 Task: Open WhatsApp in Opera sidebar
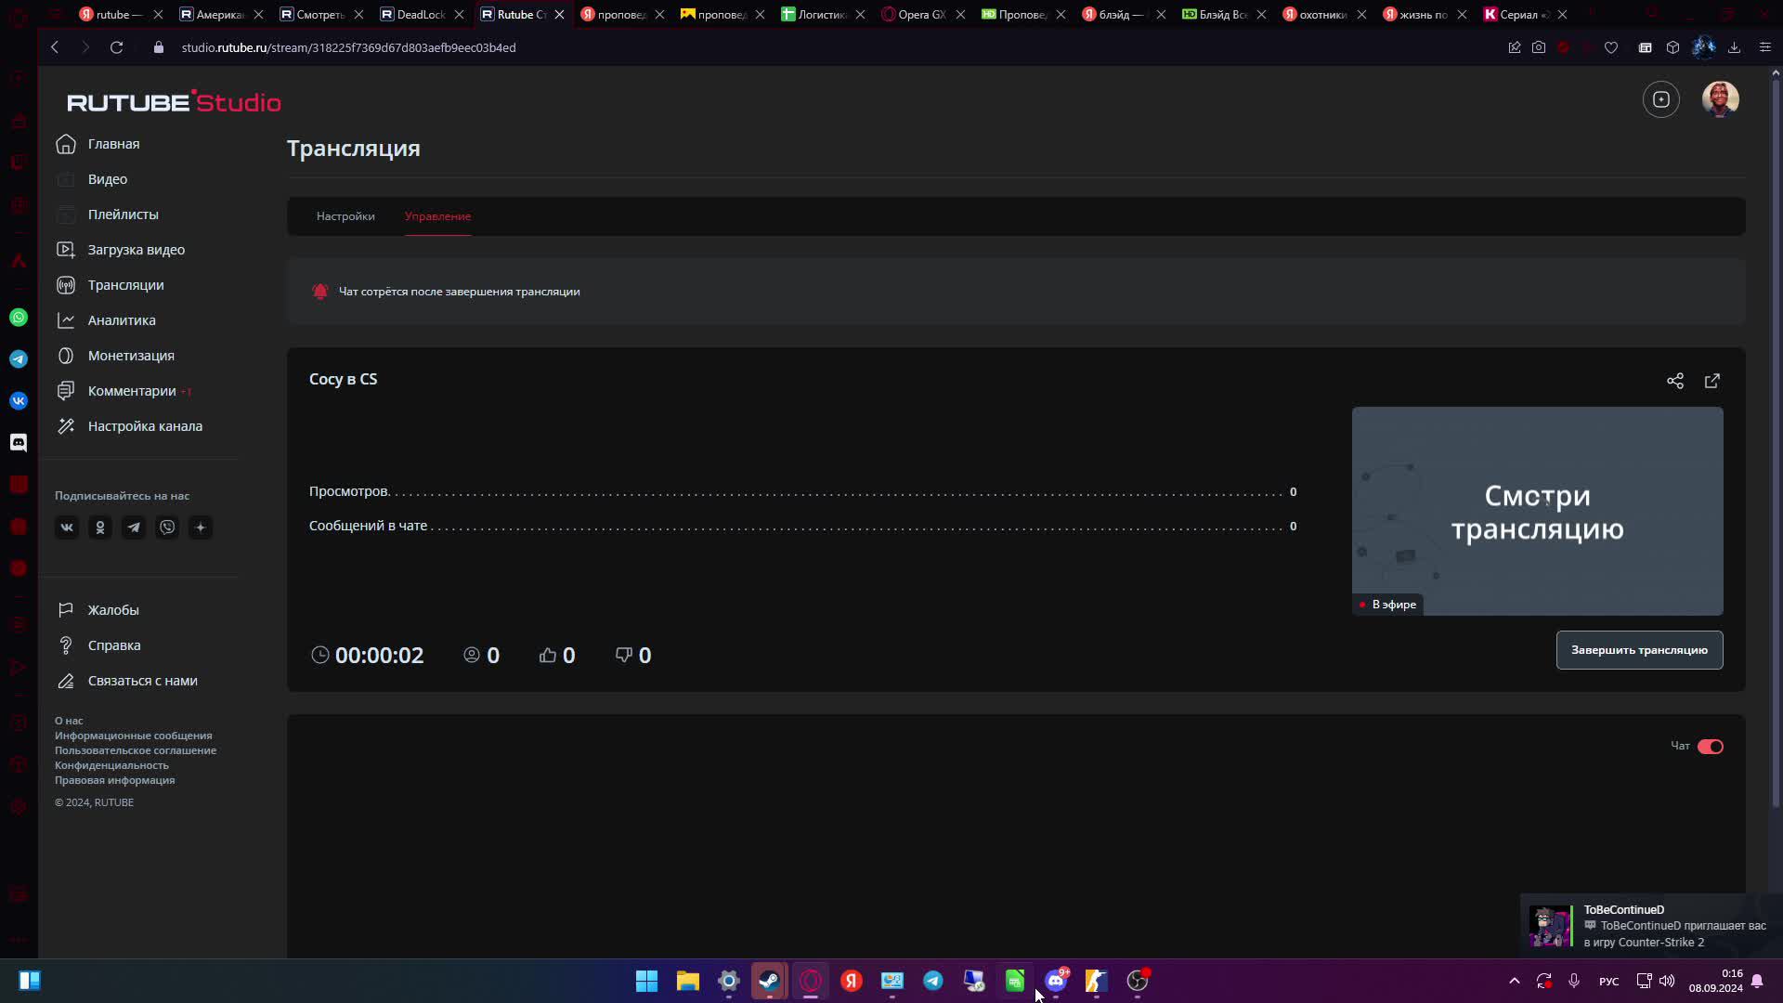click(x=19, y=318)
